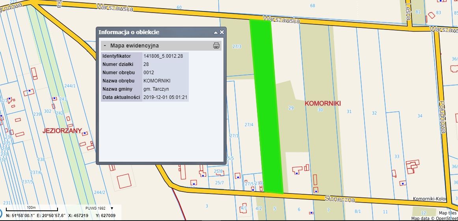The image size is (458, 221).
Task: Click the square building outline near 244/2
Action: pos(124,181)
